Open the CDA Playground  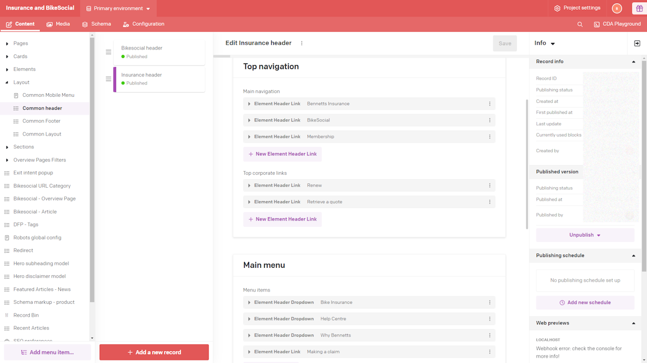coord(617,24)
